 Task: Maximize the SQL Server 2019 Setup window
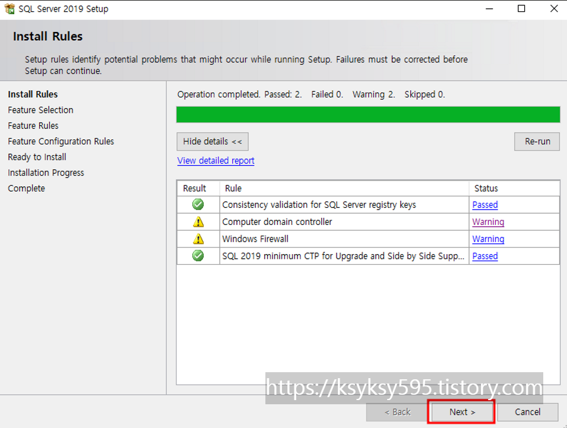point(521,9)
